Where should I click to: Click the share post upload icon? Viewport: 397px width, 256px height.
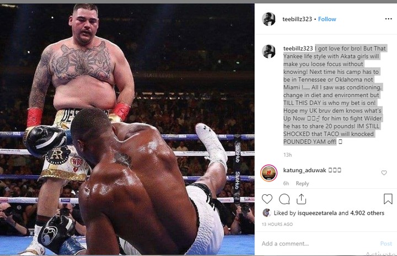click(x=301, y=199)
